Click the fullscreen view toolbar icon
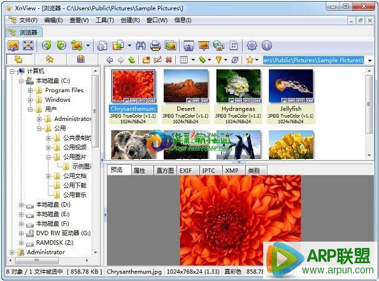379x281 pixels. click(x=28, y=45)
